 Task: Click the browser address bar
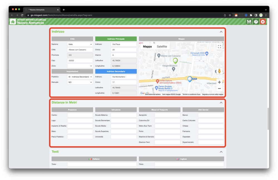pos(124,15)
